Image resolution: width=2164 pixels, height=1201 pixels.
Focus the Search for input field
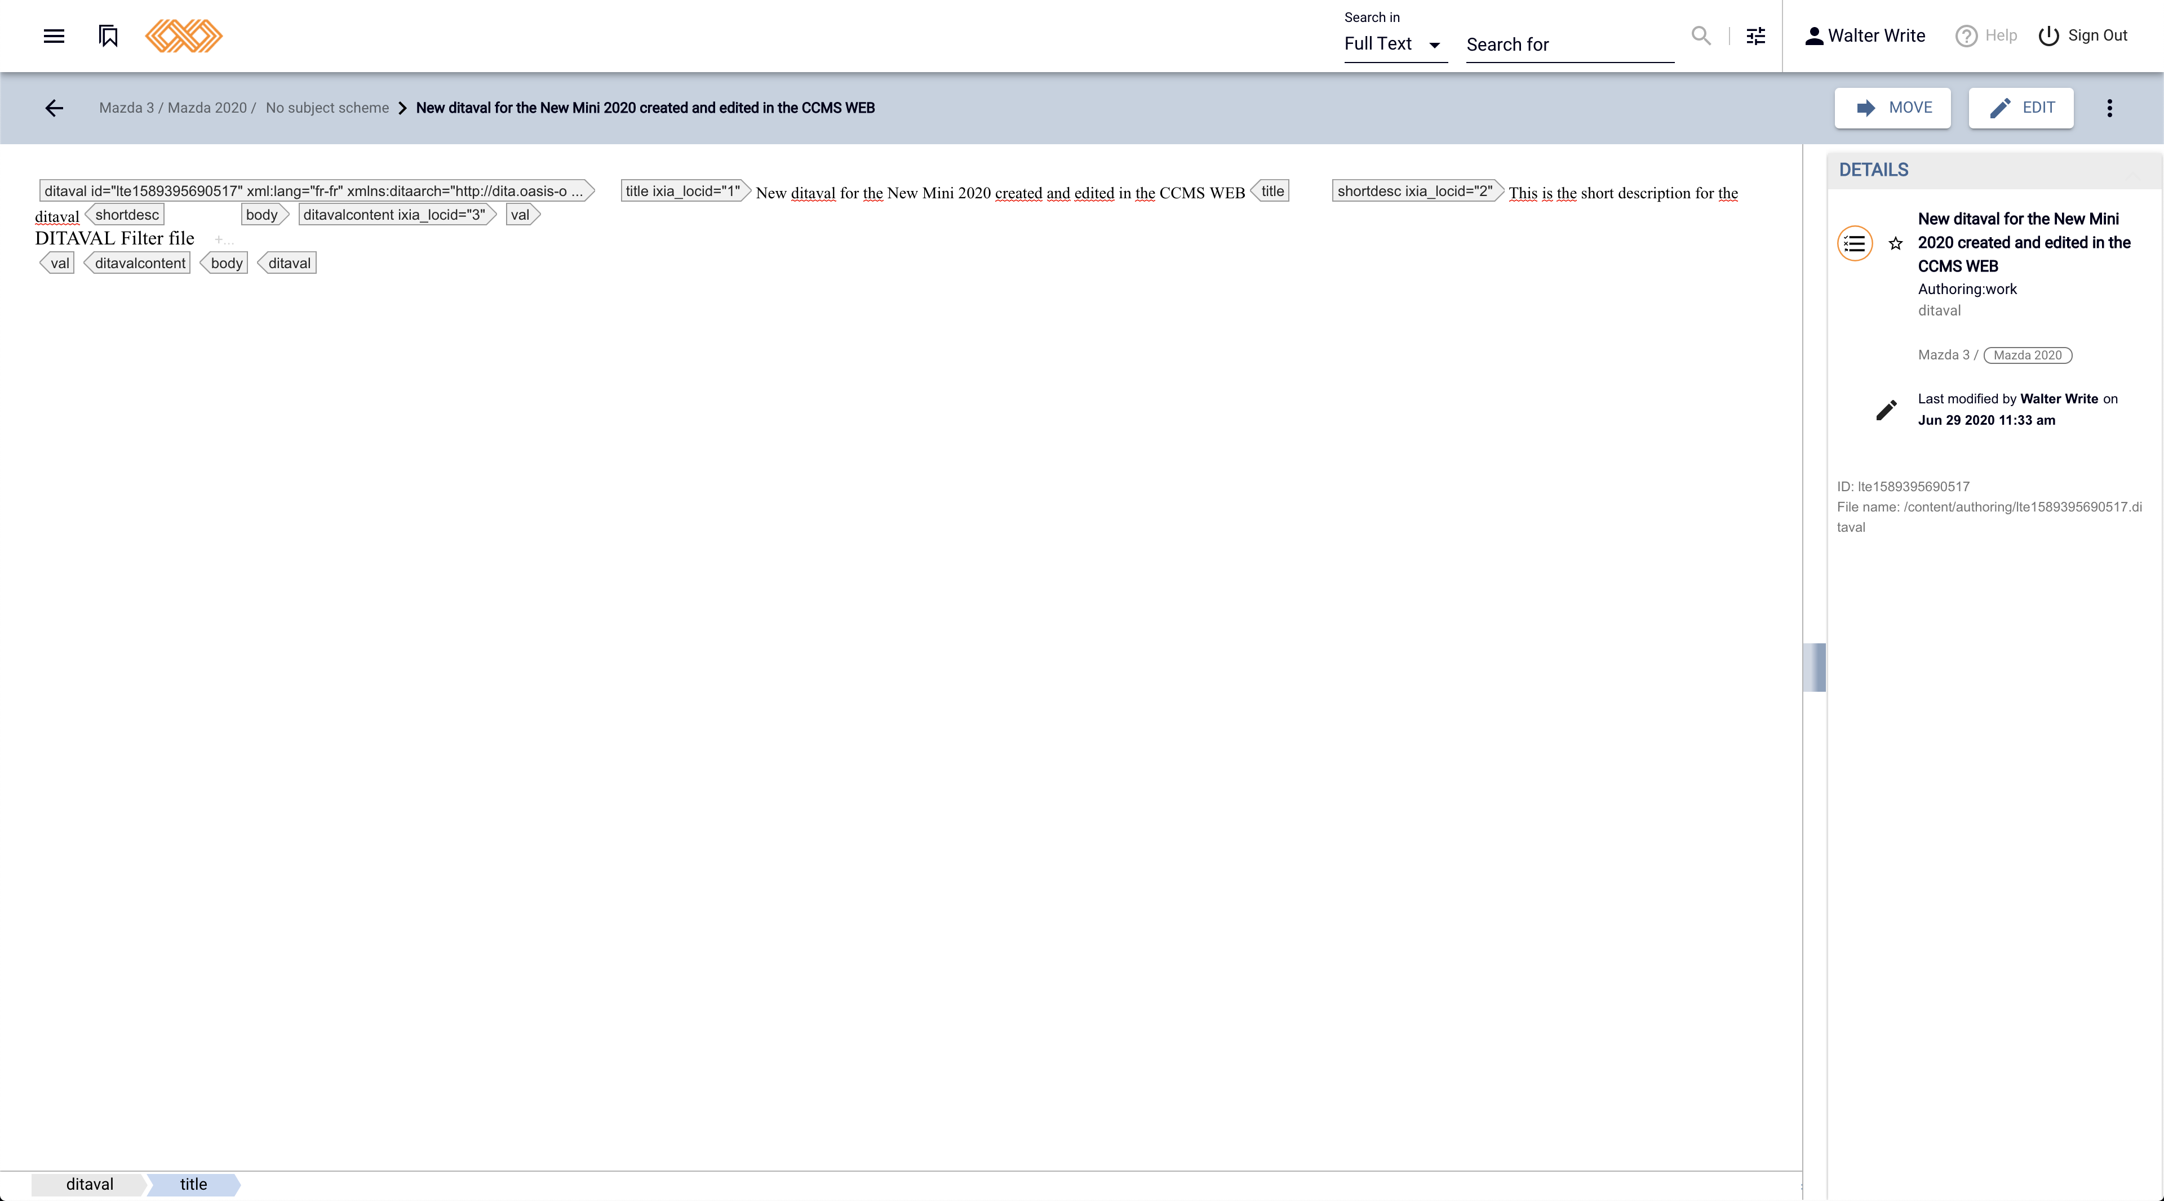tap(1570, 45)
